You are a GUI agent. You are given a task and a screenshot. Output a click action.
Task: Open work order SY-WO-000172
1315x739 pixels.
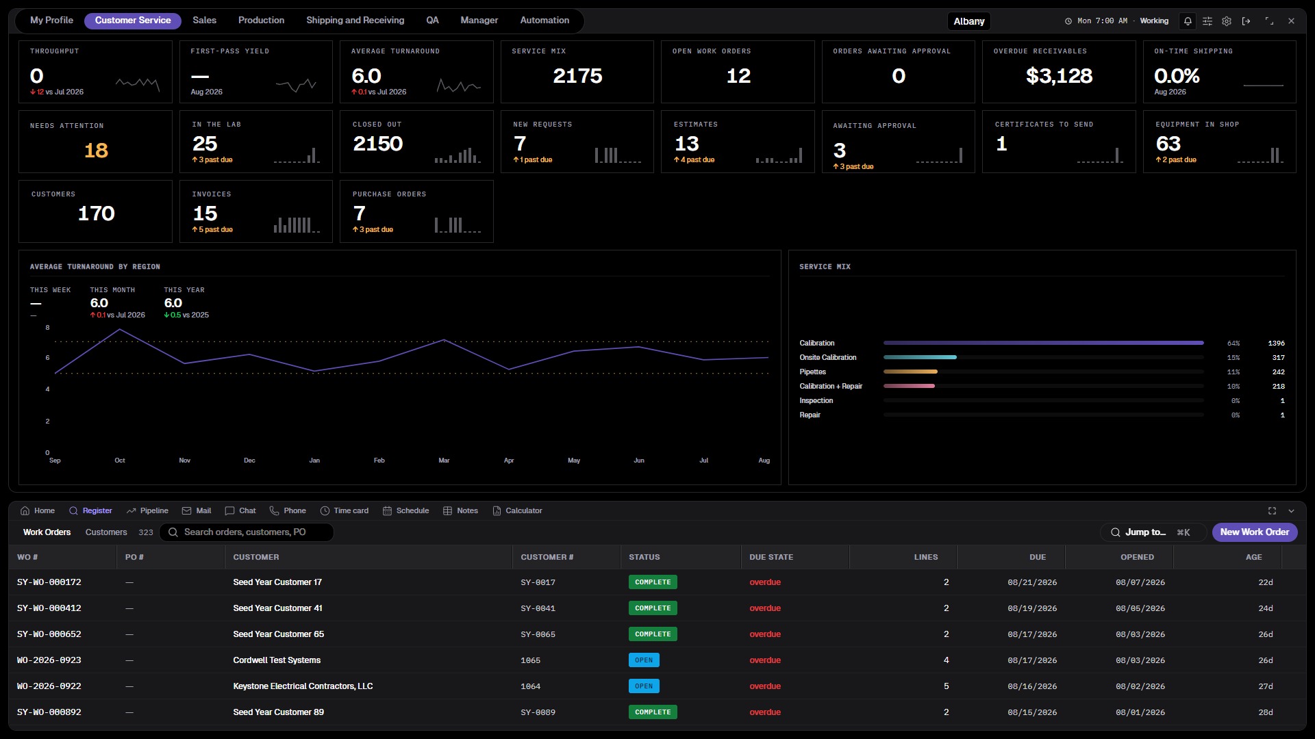click(49, 582)
